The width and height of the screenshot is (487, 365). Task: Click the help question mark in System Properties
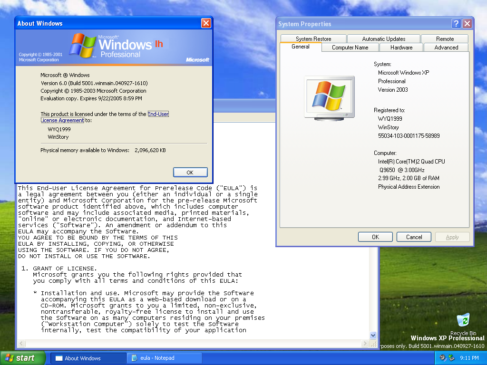pyautogui.click(x=456, y=24)
